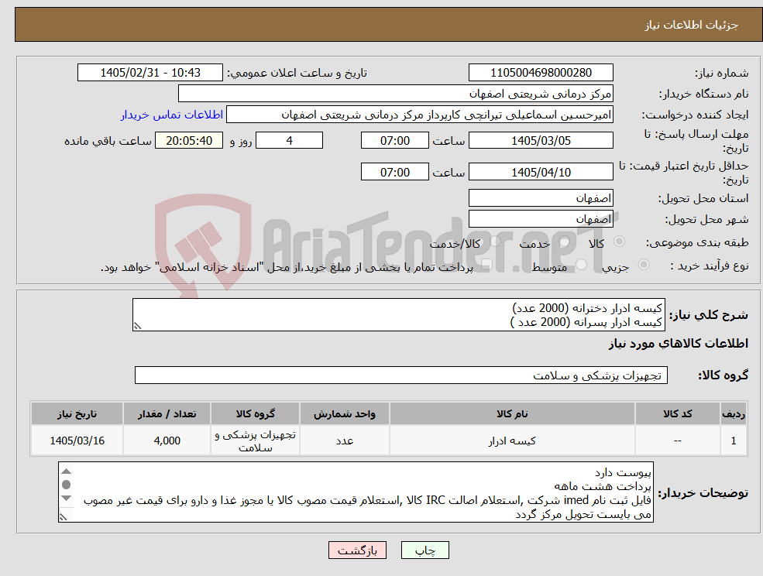
Task: Click the response deadline date 1405/03/05
Action: click(x=541, y=141)
